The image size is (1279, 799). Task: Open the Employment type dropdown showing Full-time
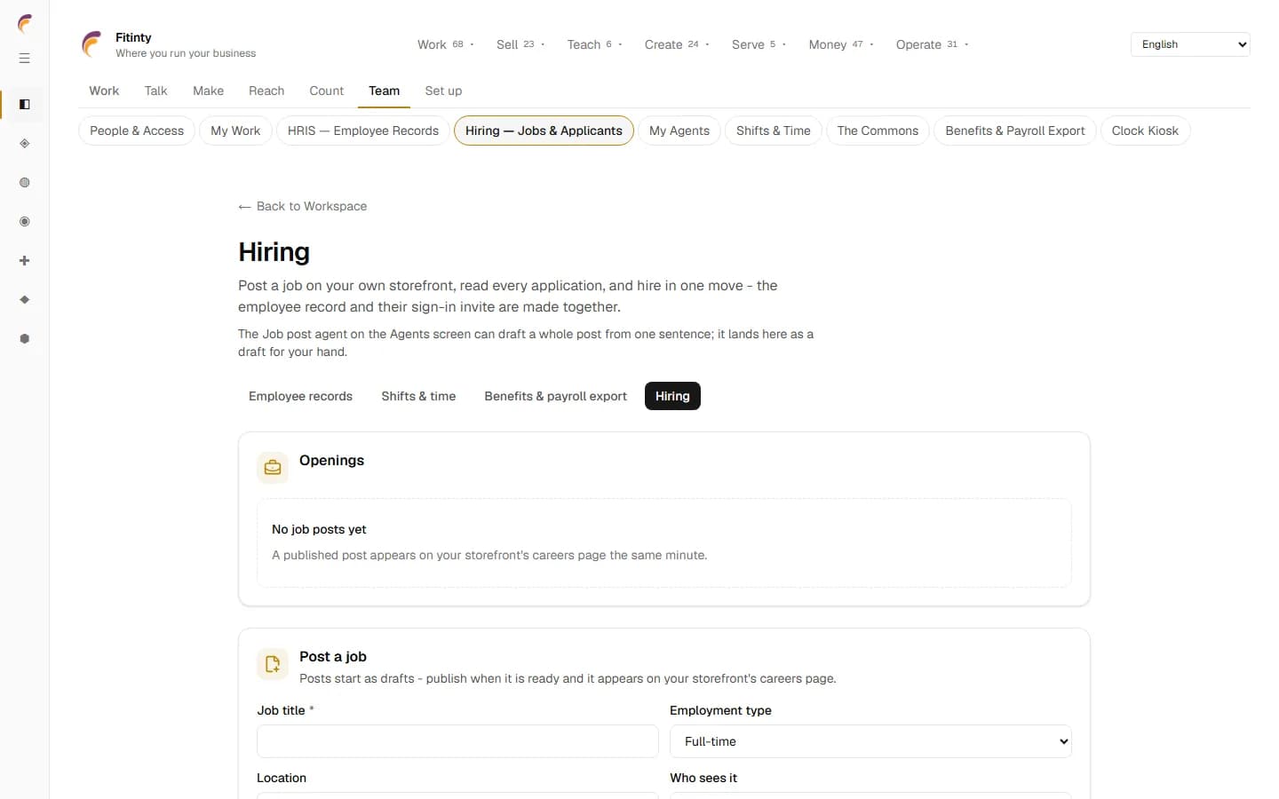(870, 741)
